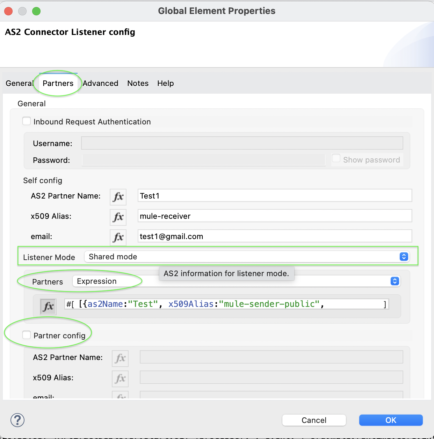The height and width of the screenshot is (439, 434).
Task: Click the Partners expression text containing as2Name
Action: click(x=224, y=304)
